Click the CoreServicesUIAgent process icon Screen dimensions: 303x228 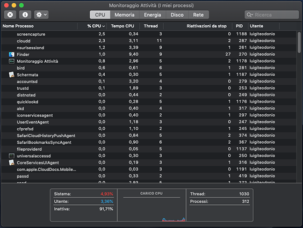point(12,163)
